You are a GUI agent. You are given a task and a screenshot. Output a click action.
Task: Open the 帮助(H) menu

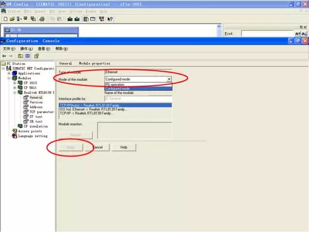tap(61, 49)
